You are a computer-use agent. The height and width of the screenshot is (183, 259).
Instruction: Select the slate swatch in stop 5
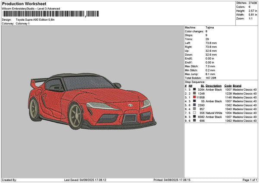coord(194,105)
